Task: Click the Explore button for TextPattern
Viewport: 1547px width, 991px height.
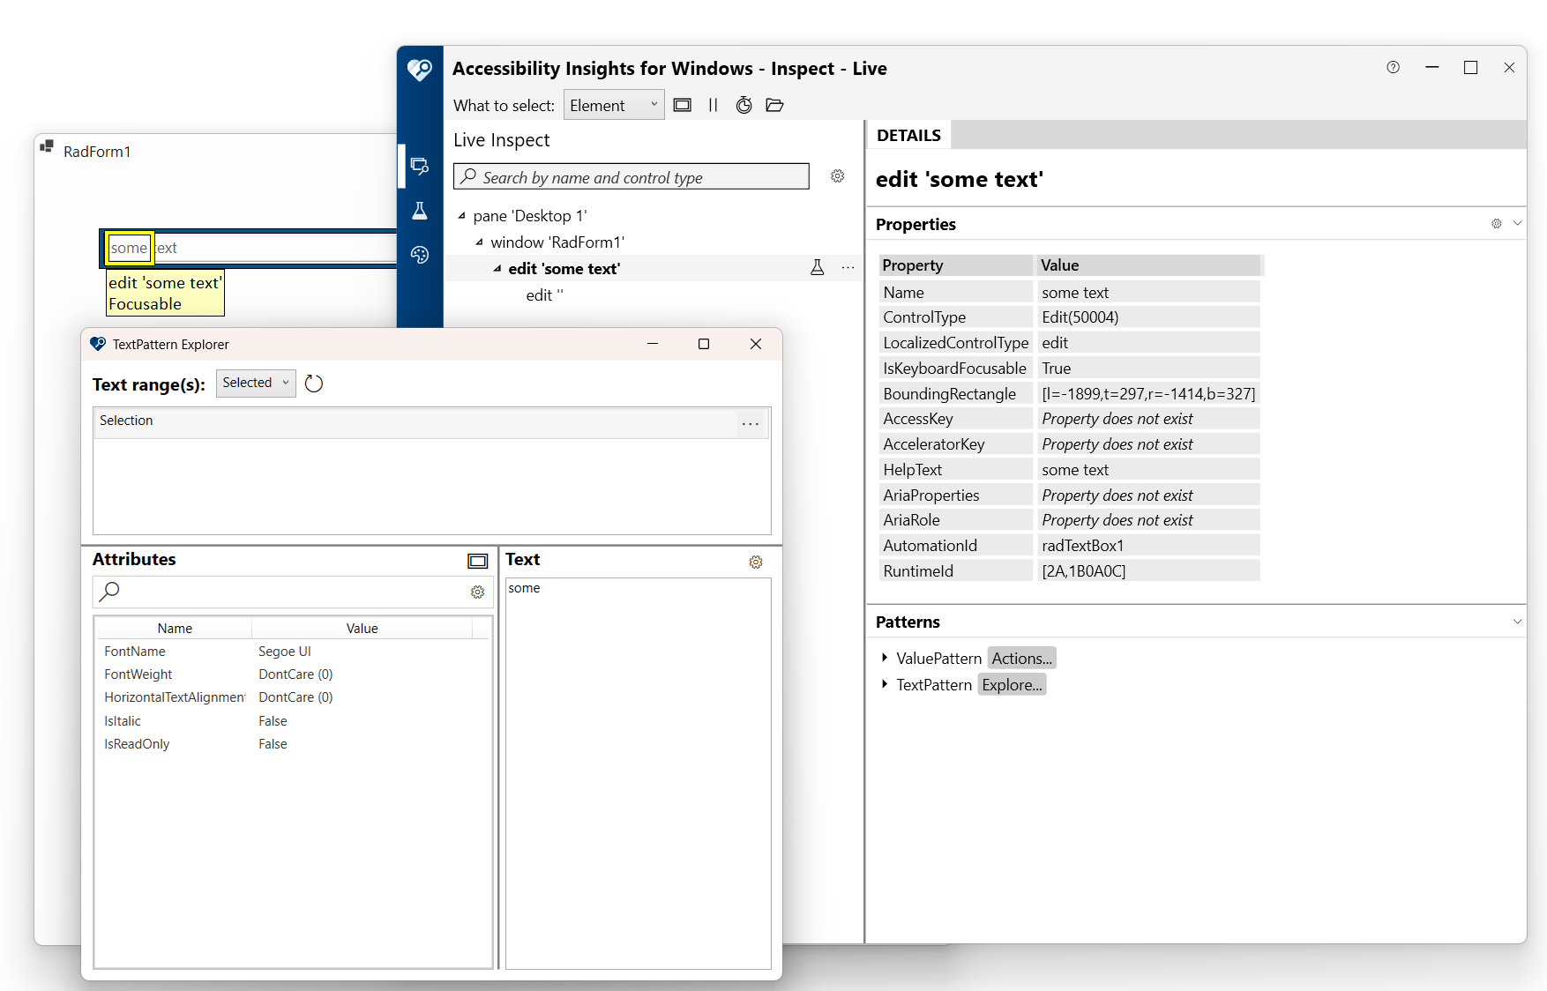Action: click(x=1012, y=684)
